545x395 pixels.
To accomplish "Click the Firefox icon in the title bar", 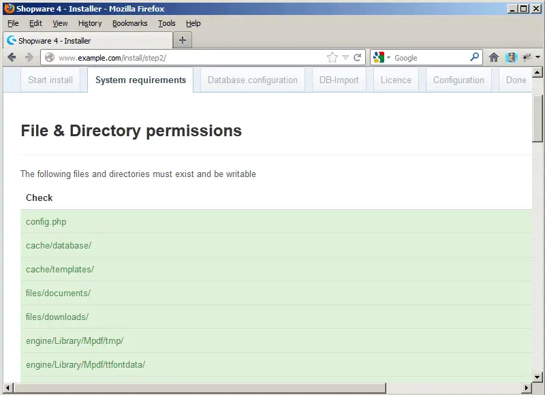I will pos(10,8).
